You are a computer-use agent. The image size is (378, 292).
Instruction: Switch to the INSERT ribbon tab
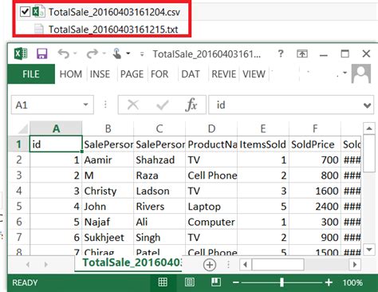[100, 74]
